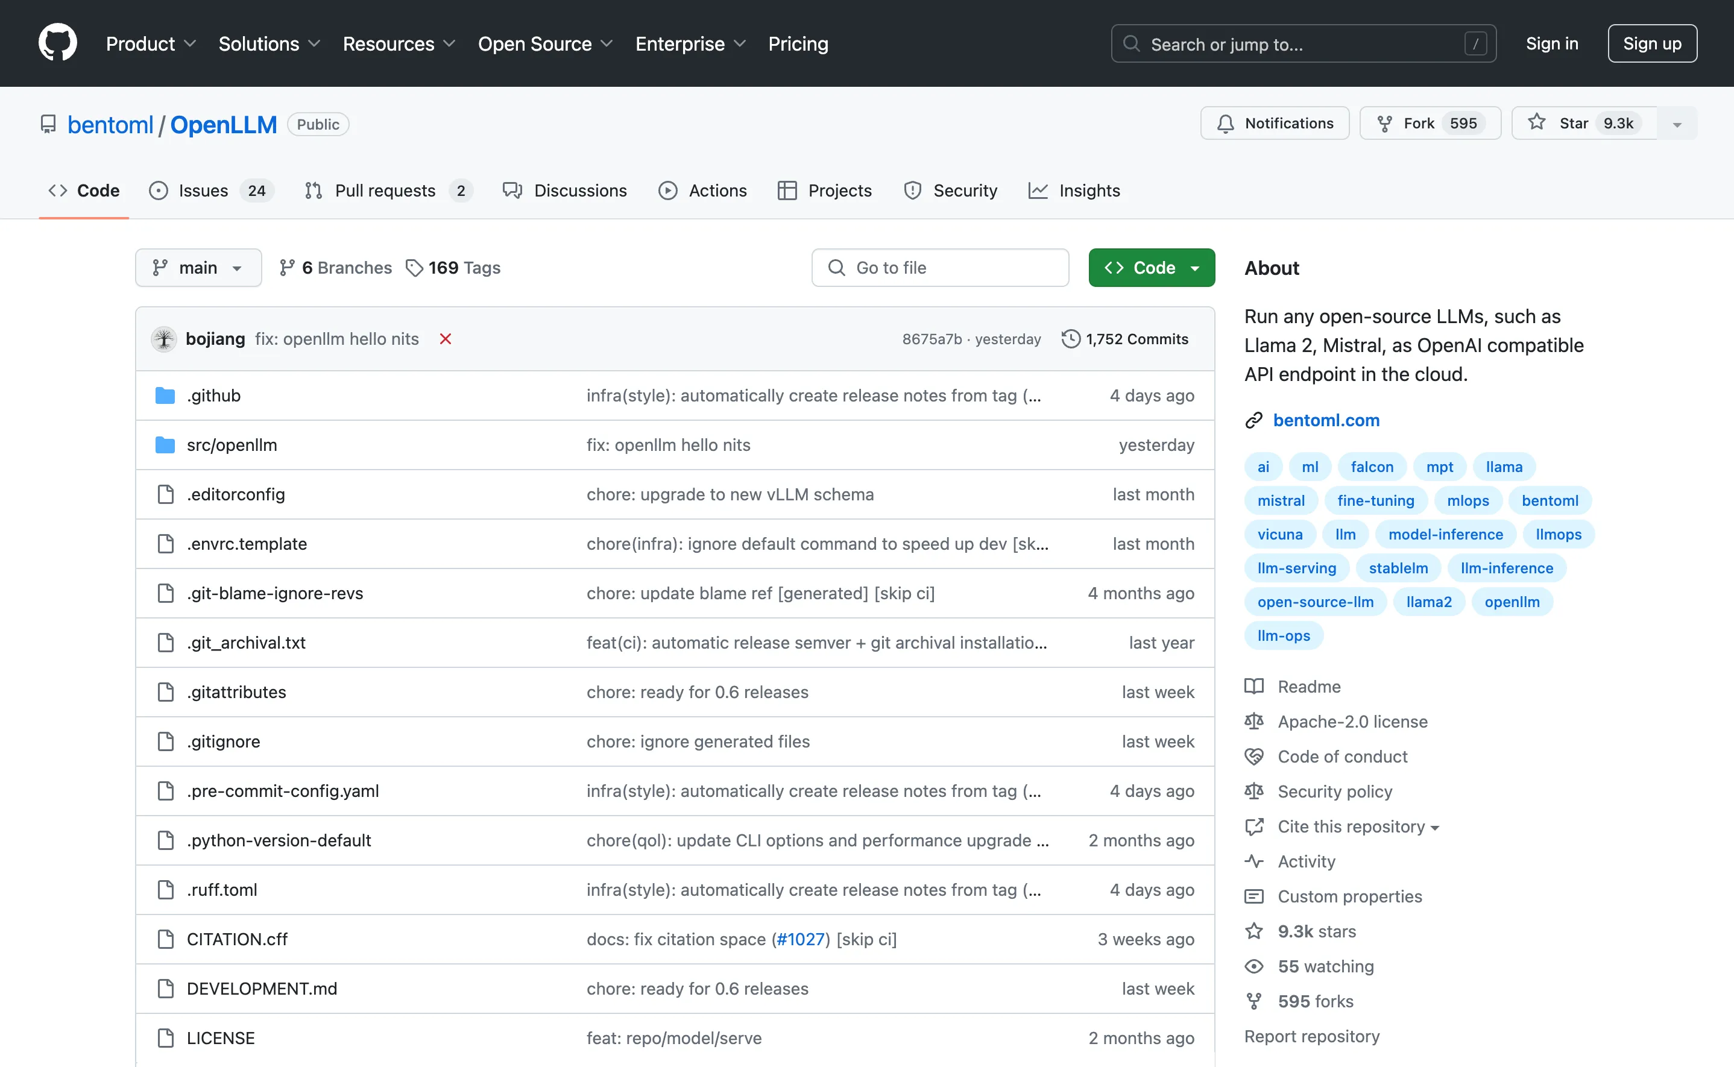Switch to the Pull requests tab
The width and height of the screenshot is (1734, 1067).
385,190
